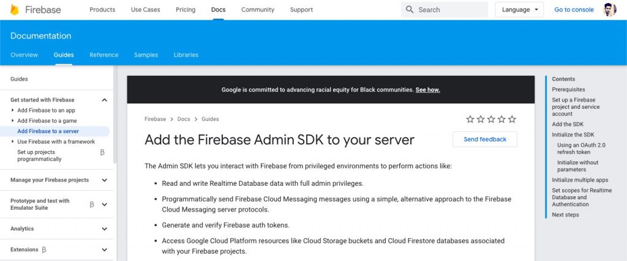Click the Documentation header title
This screenshot has width=627, height=261.
(41, 35)
